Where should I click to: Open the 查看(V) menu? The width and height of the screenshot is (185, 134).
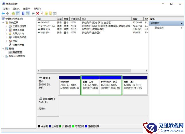(x=27, y=9)
